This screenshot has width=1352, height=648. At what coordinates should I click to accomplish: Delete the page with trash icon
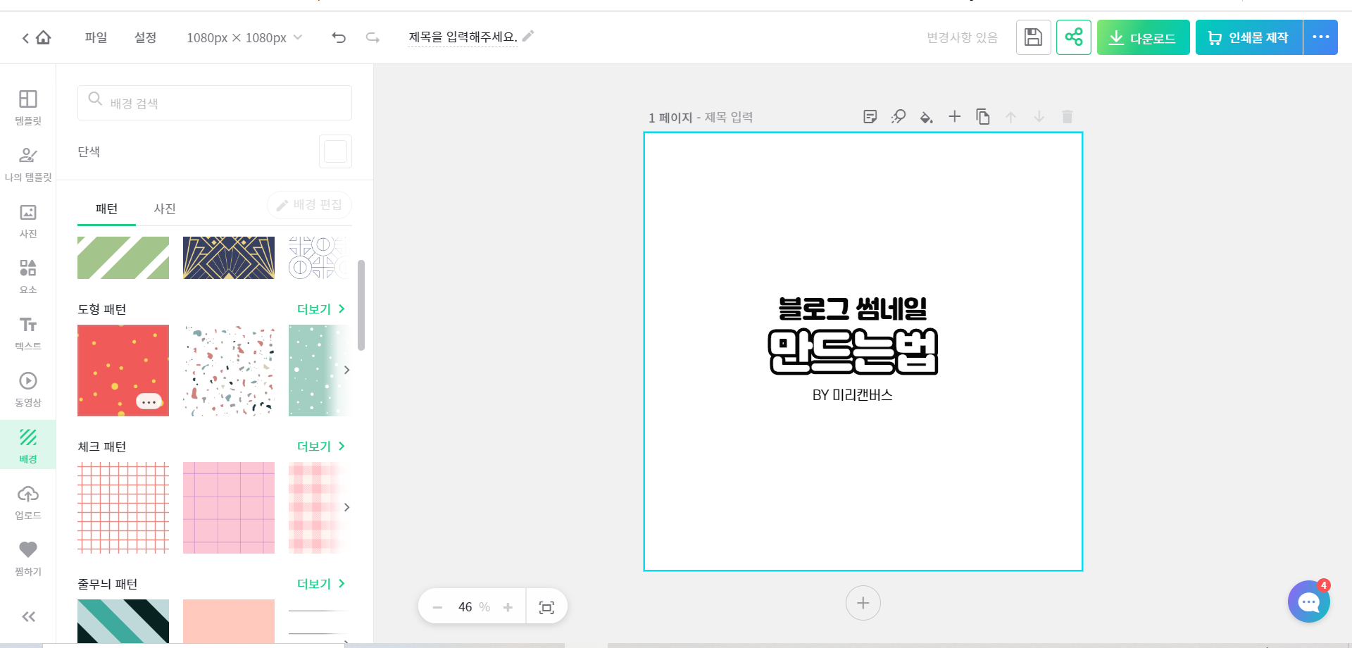tap(1067, 117)
